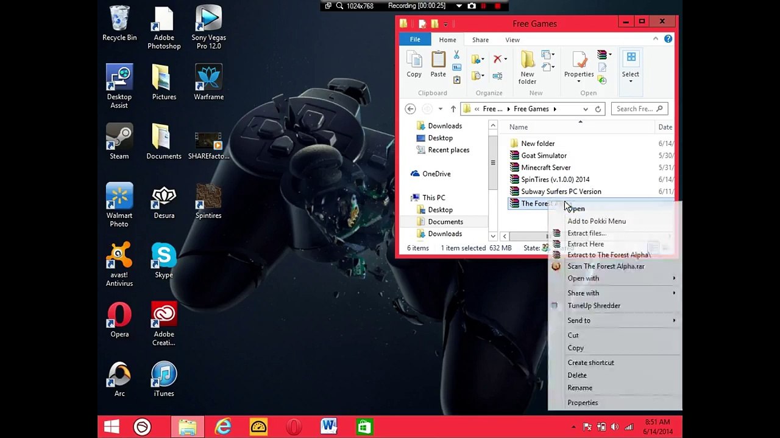780x438 pixels.
Task: Click the Edit icon in Open group
Action: coord(602,68)
